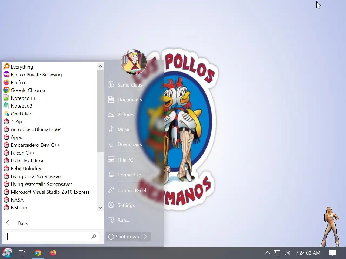Click the Santa Claus user name link
Image resolution: width=346 pixels, height=259 pixels.
(130, 85)
